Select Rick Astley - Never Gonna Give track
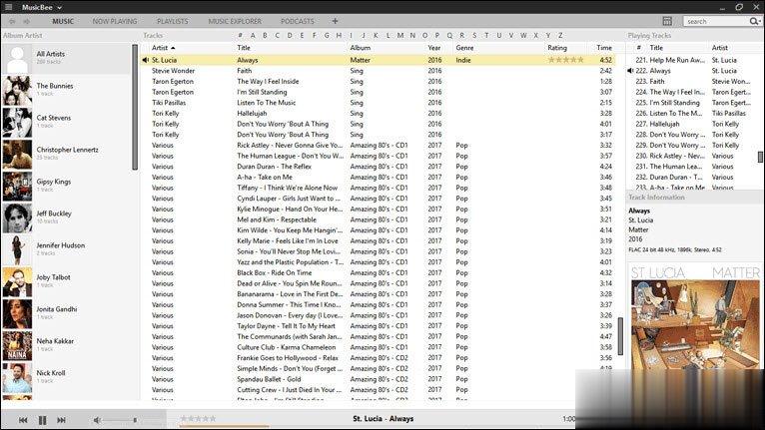 coord(378,146)
